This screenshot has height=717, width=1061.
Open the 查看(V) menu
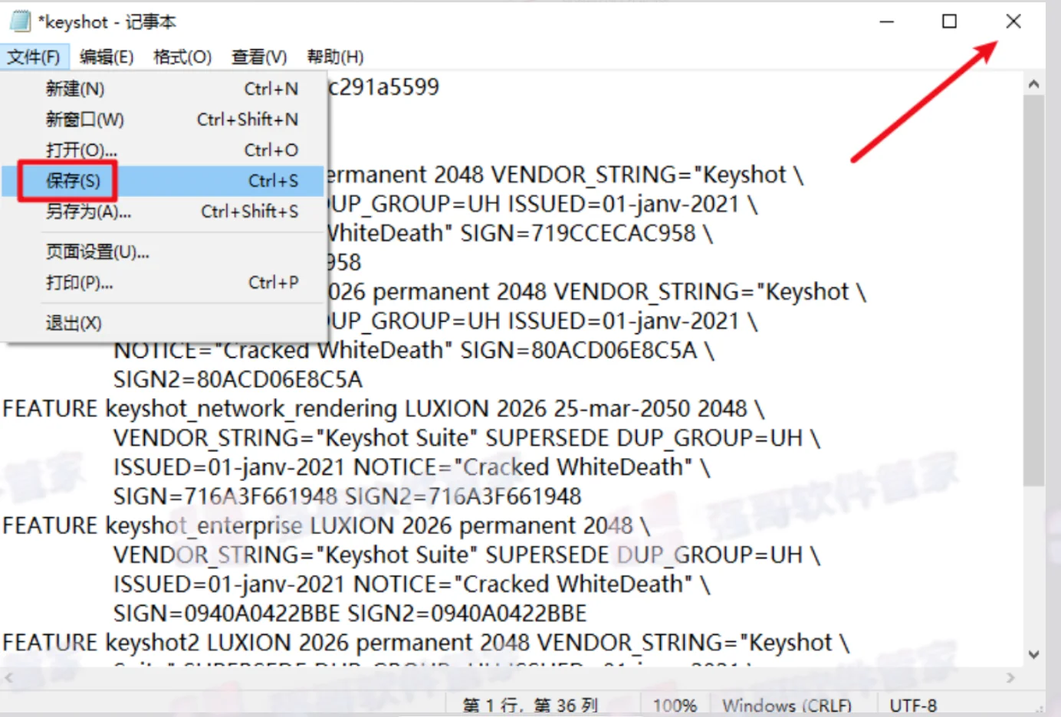point(259,57)
